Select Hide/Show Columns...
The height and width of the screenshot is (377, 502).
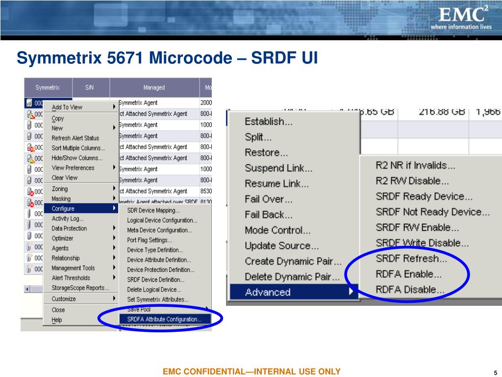[x=81, y=158]
